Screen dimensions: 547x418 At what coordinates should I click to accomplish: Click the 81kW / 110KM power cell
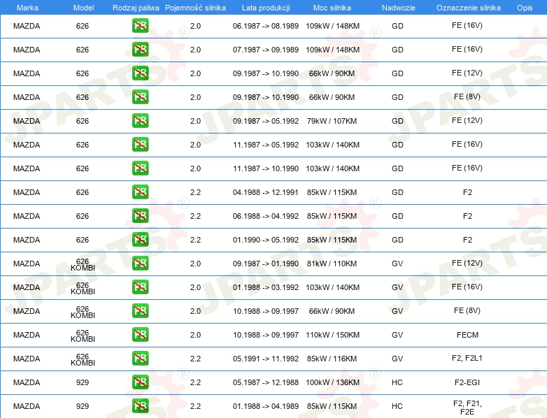pyautogui.click(x=332, y=264)
